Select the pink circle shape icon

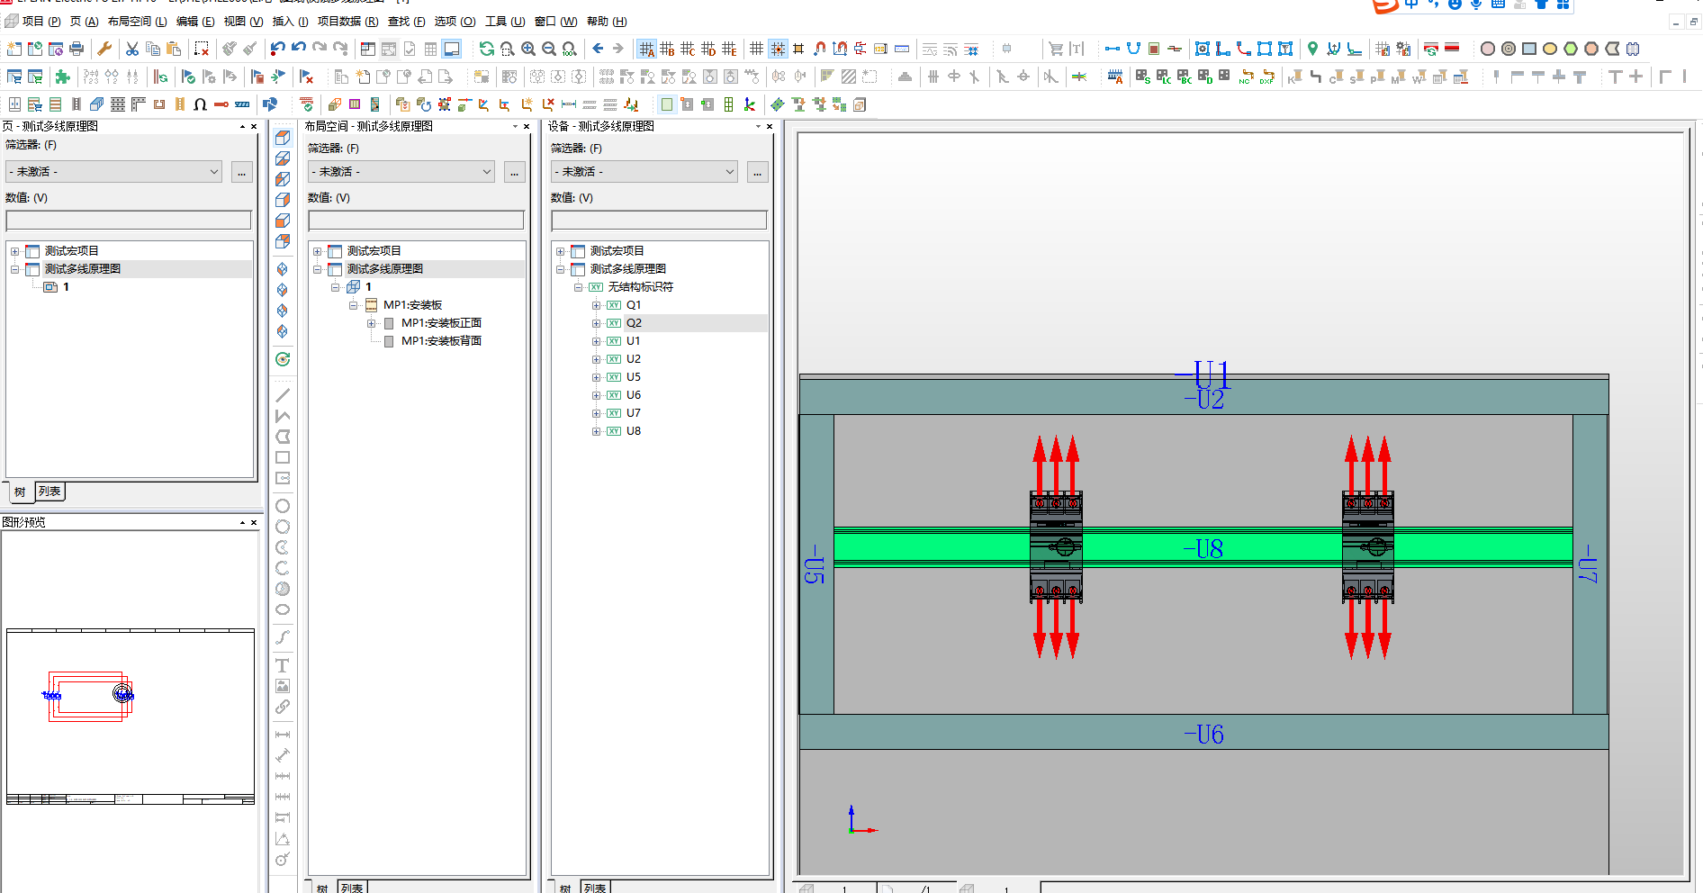(x=1488, y=49)
